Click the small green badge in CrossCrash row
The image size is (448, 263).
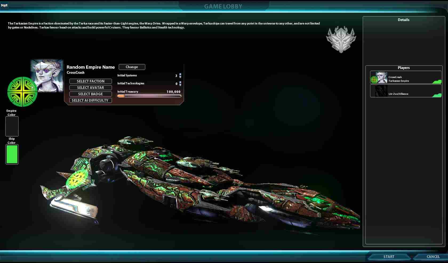point(374,79)
